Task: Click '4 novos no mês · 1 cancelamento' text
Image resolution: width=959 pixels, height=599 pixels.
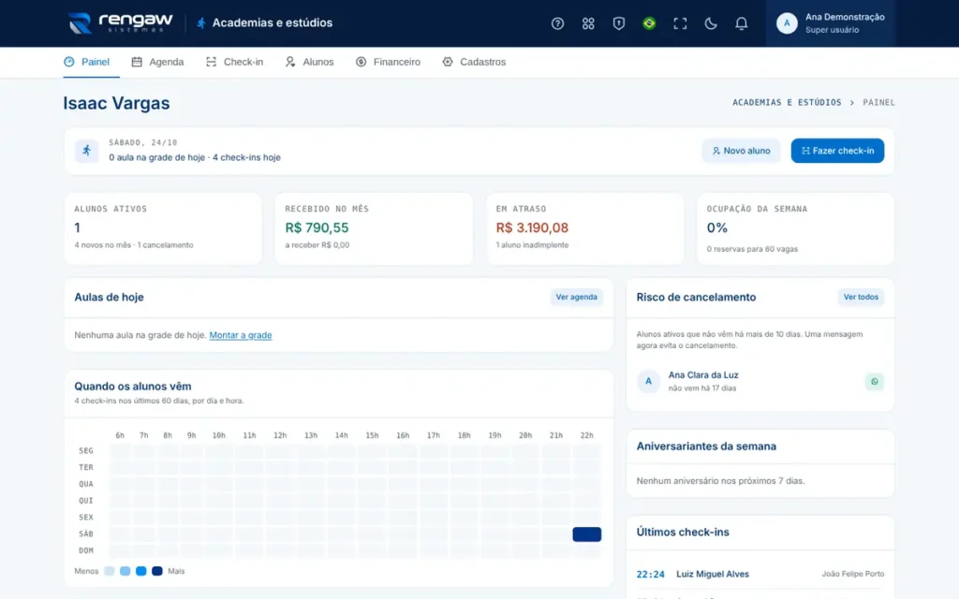Action: [x=133, y=245]
